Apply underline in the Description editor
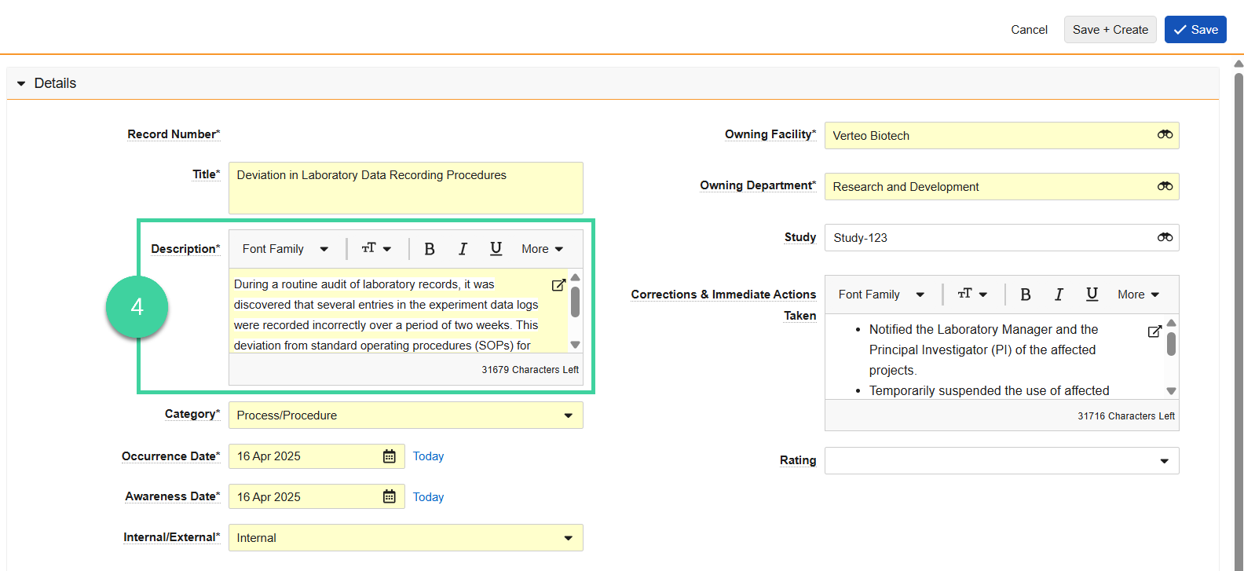This screenshot has width=1244, height=571. point(496,249)
